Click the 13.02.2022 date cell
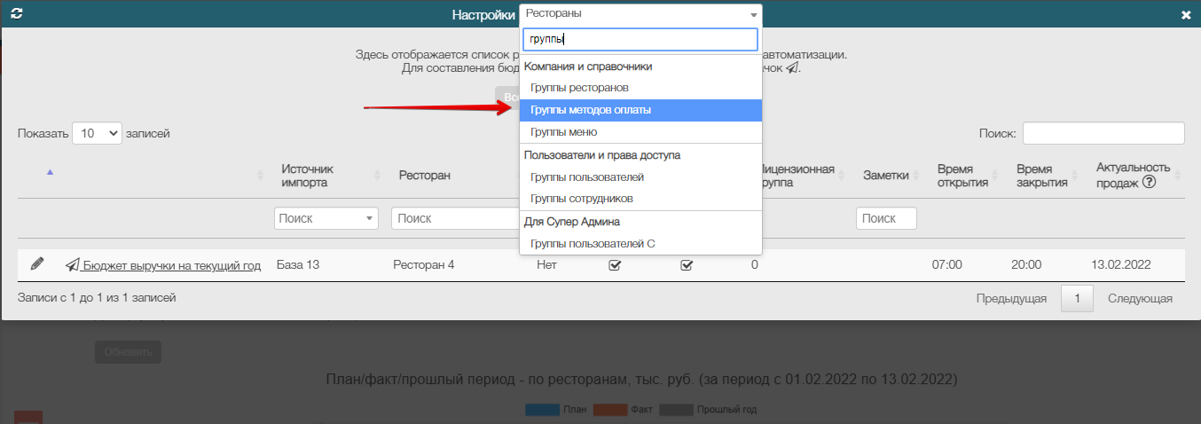The image size is (1201, 424). pos(1123,264)
